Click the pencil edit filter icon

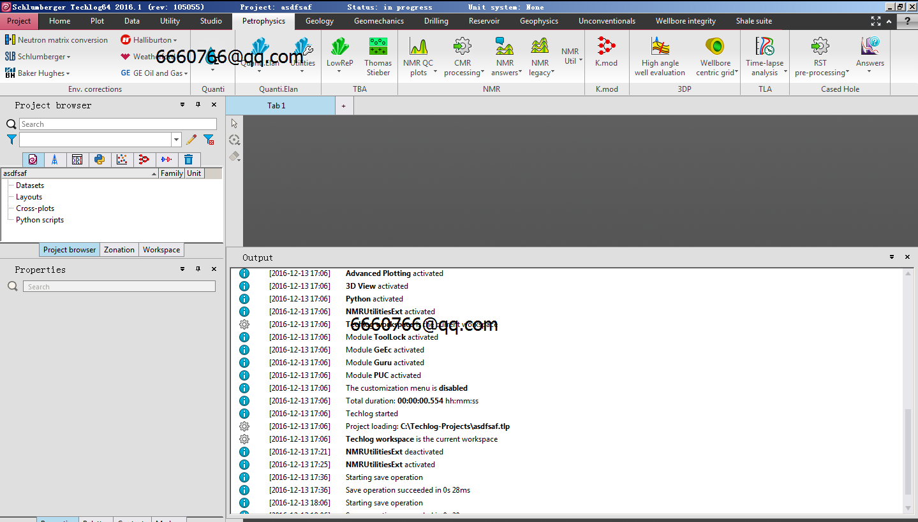pyautogui.click(x=191, y=140)
